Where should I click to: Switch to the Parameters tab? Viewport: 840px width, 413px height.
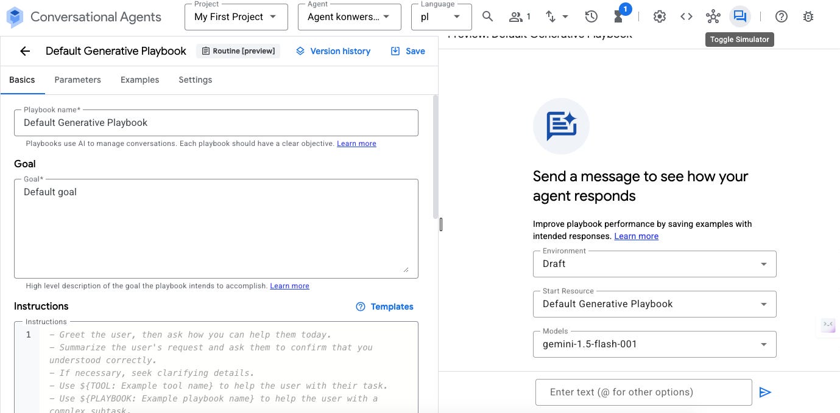(77, 80)
